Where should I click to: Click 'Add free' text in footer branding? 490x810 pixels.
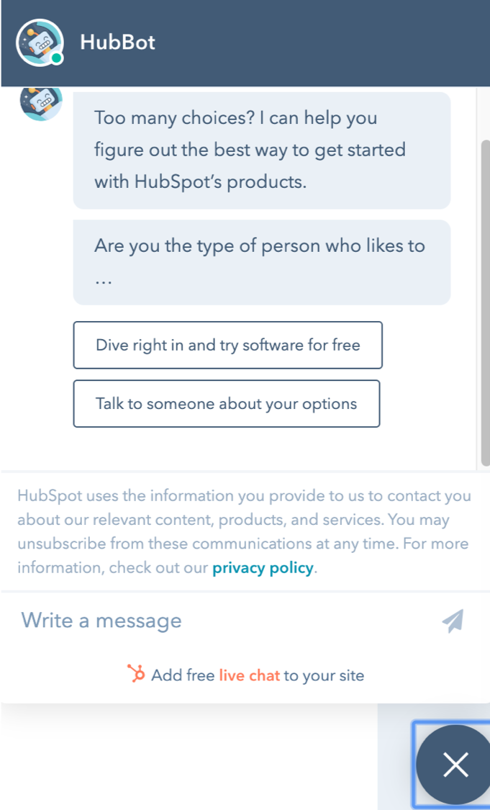pos(183,675)
